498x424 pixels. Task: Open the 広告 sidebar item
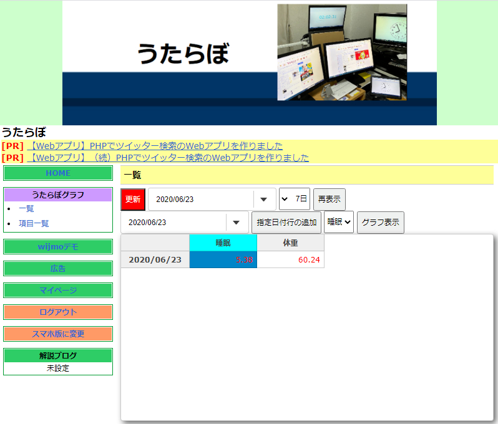tap(58, 269)
